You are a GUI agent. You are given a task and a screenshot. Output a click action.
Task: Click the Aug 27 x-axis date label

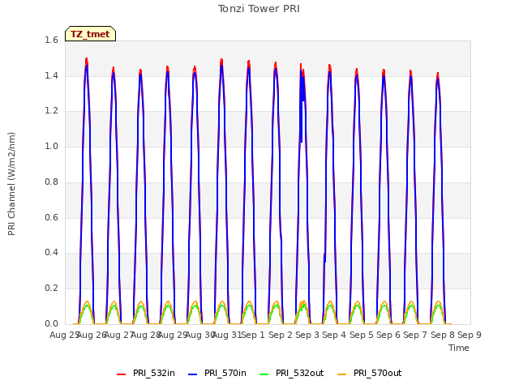[x=118, y=335]
